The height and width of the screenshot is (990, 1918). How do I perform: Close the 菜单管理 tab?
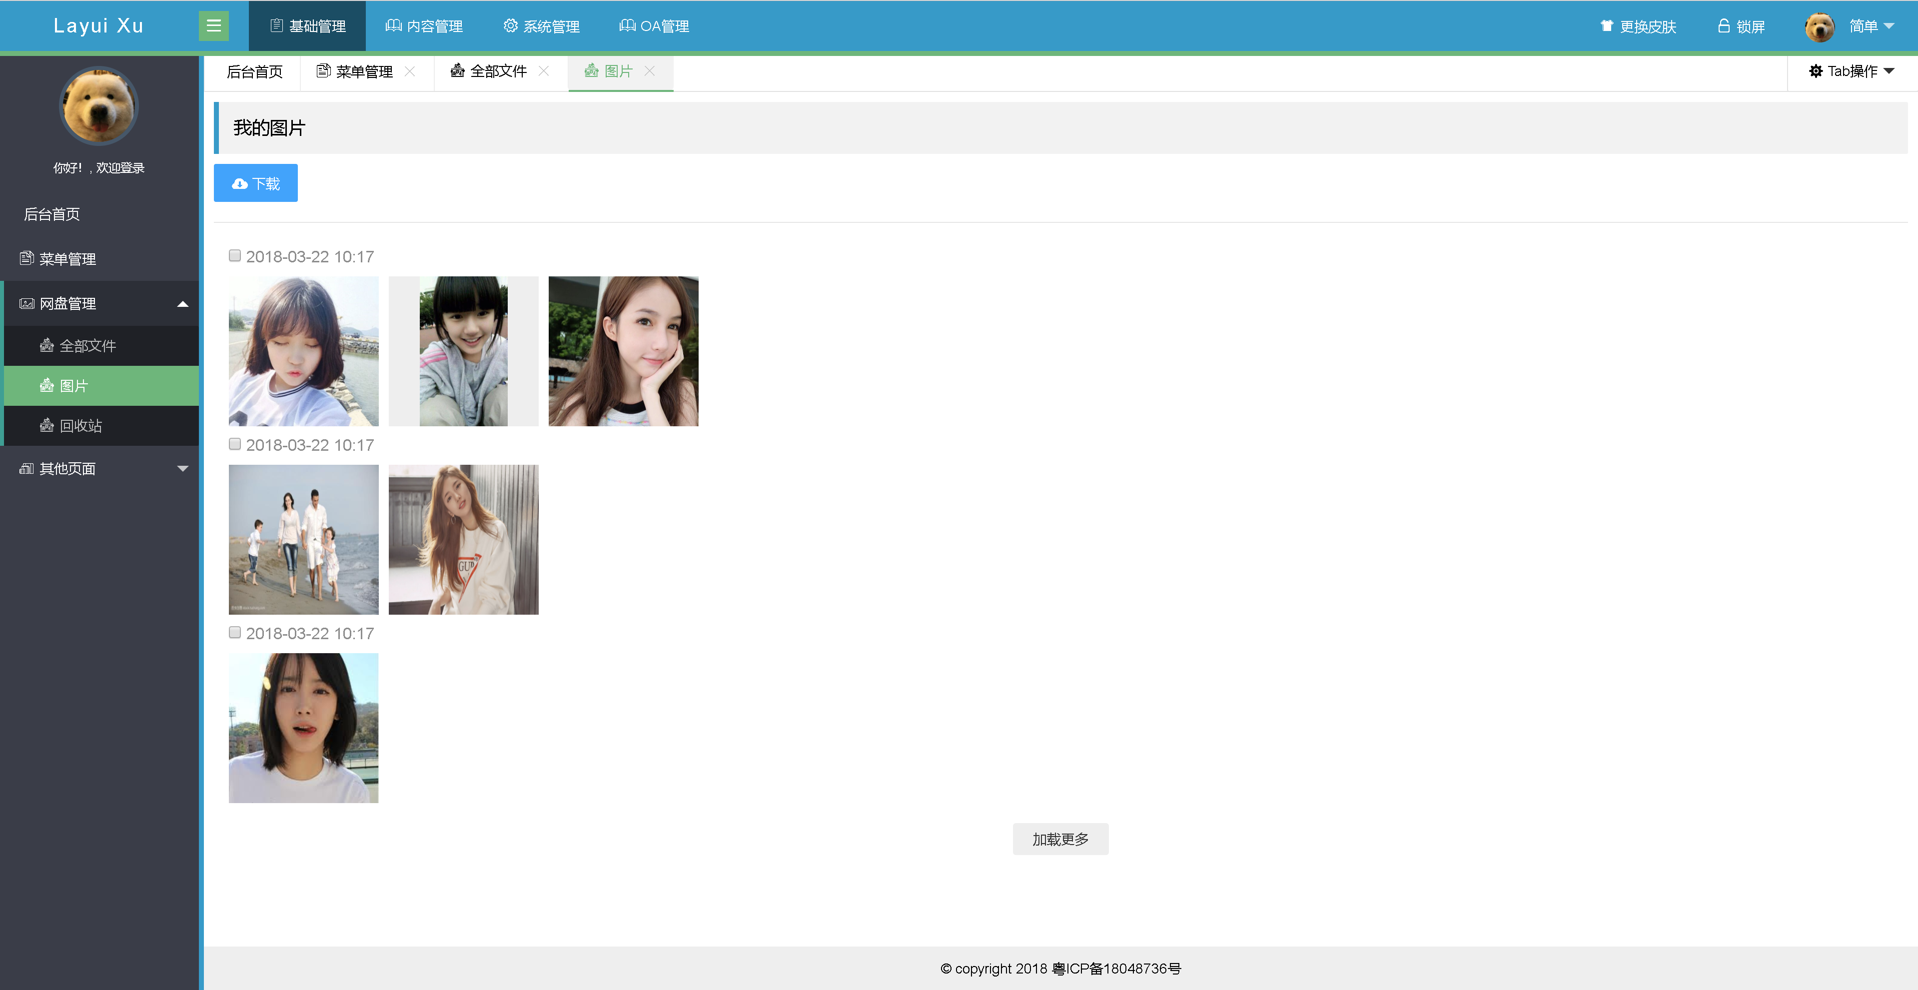point(409,71)
